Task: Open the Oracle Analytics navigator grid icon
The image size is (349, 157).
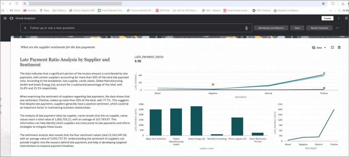Action: coord(5,18)
